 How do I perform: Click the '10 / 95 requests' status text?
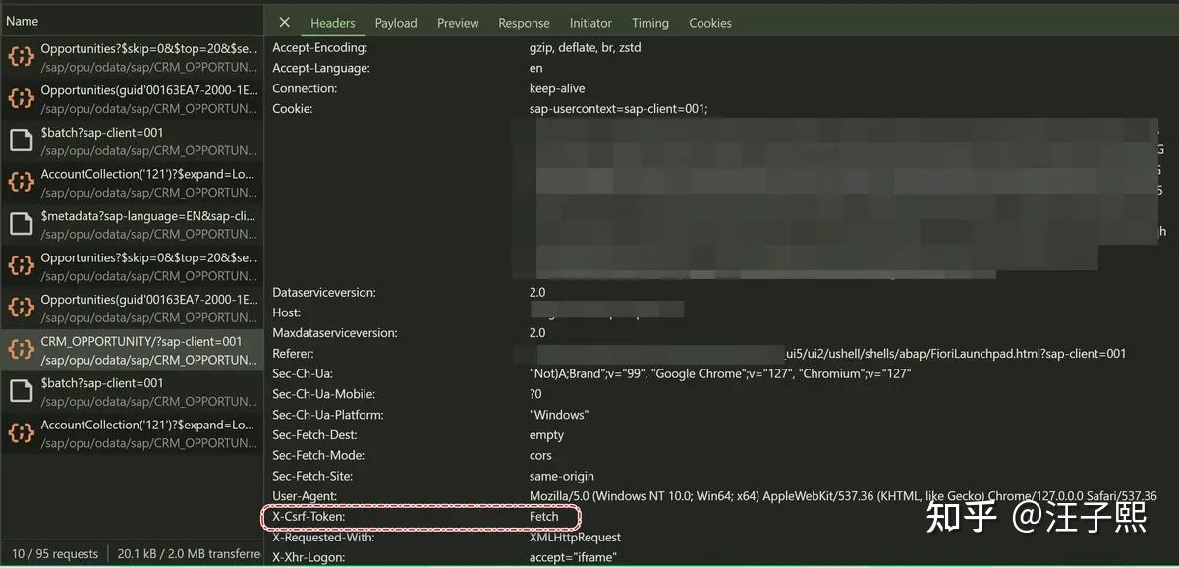tap(55, 553)
